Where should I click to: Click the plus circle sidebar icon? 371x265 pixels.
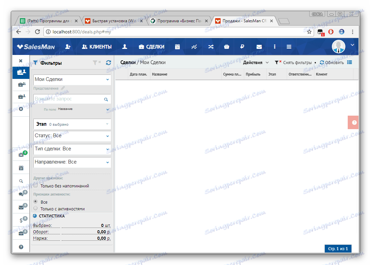21,109
